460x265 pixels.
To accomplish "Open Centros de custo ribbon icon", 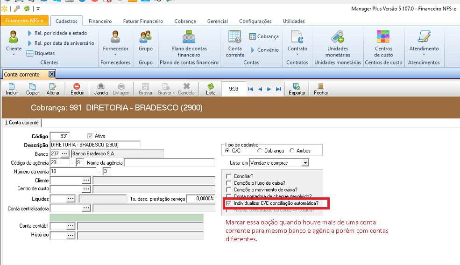I will pyautogui.click(x=383, y=43).
